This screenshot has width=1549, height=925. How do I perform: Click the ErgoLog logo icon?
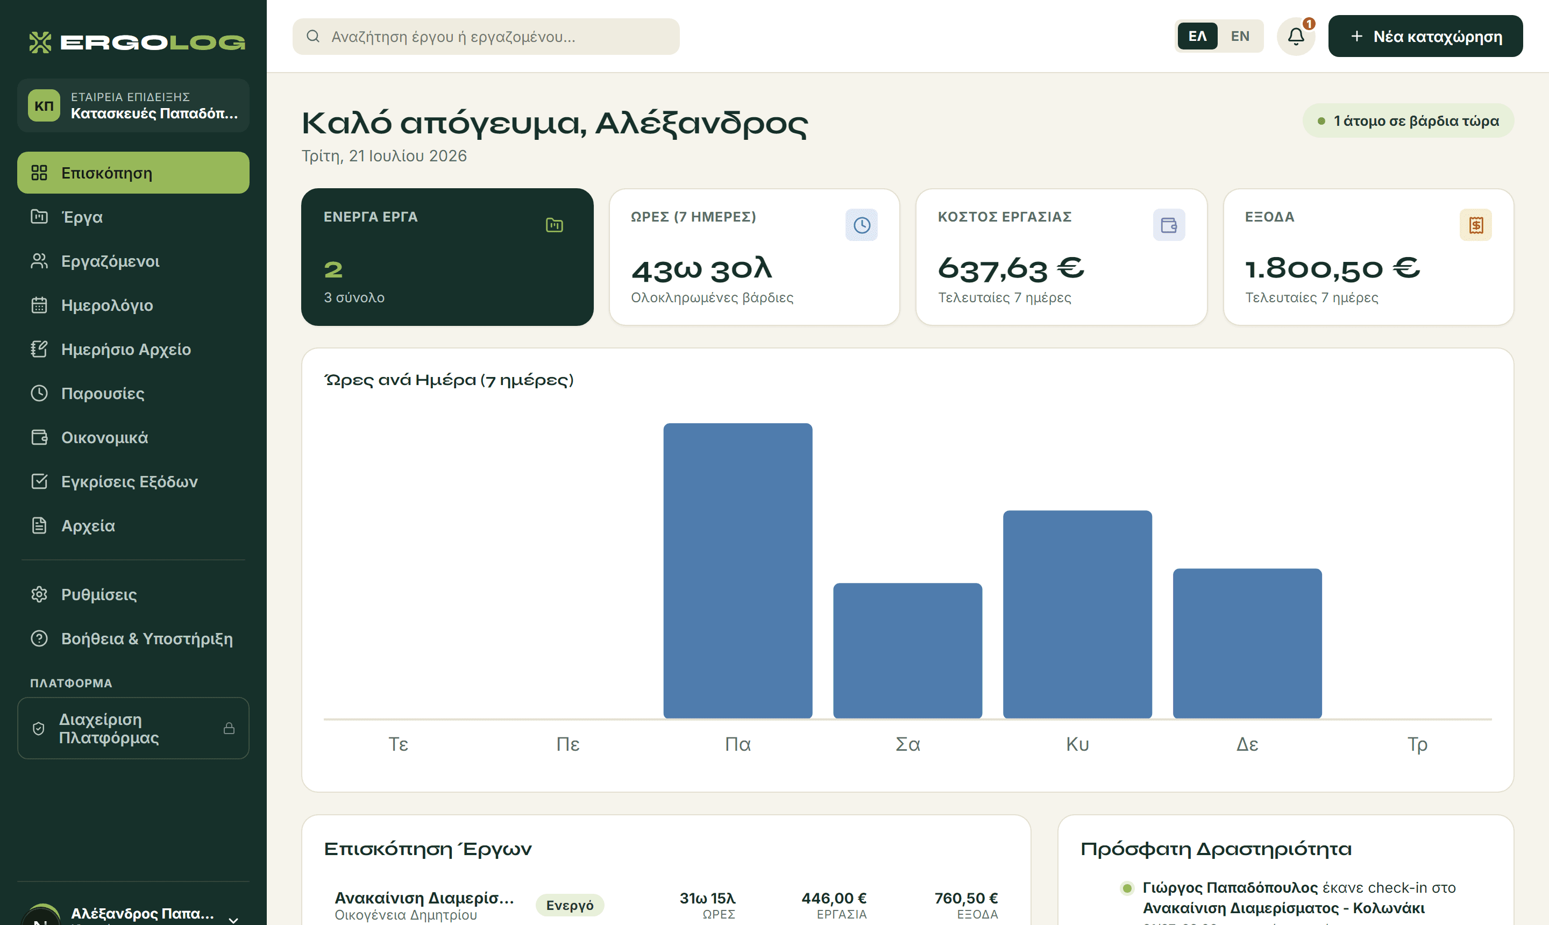(40, 42)
